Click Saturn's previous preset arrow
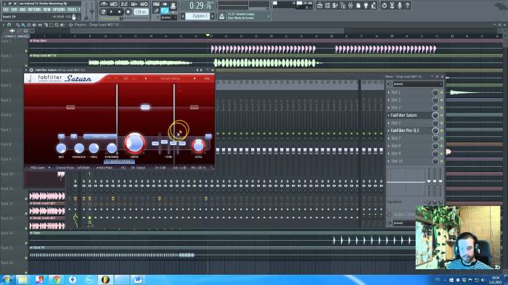 [x=145, y=79]
